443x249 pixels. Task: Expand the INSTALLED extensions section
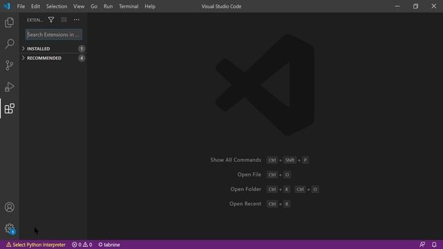[x=53, y=48]
